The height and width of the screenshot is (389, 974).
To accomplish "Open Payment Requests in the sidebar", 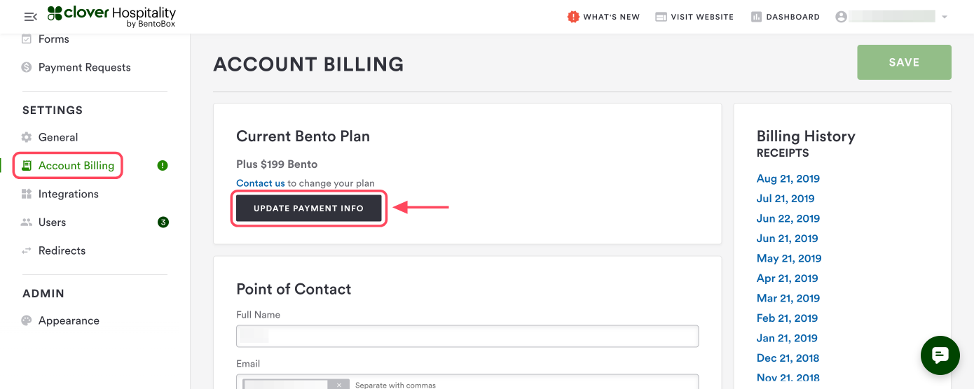I will click(84, 67).
